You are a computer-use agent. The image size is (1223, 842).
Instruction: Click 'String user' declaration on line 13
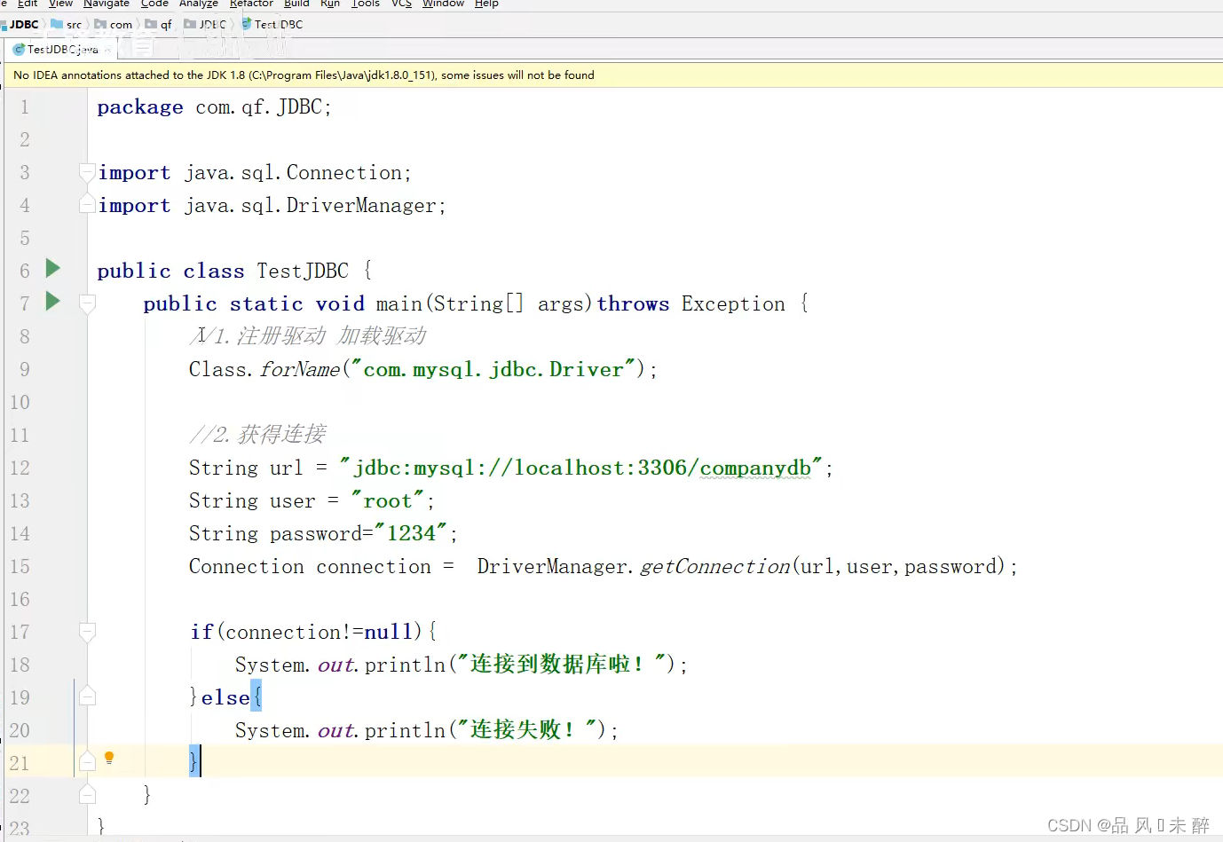point(252,500)
